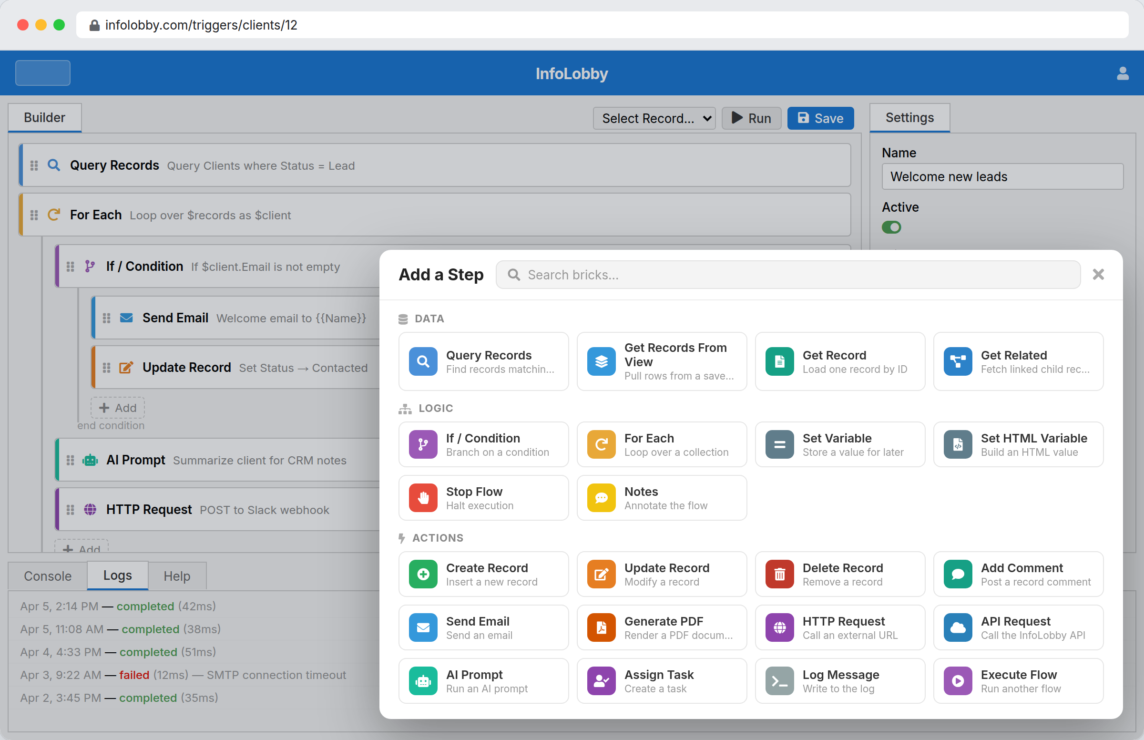1144x740 pixels.
Task: Select the Delete Record action
Action: tap(839, 574)
